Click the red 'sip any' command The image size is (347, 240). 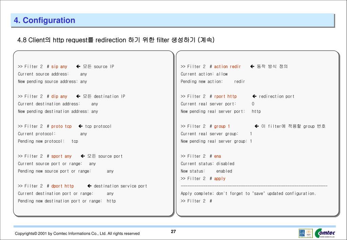(59, 66)
